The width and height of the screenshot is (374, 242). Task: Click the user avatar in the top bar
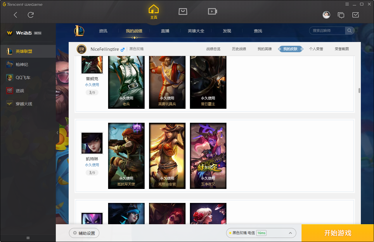pyautogui.click(x=326, y=15)
